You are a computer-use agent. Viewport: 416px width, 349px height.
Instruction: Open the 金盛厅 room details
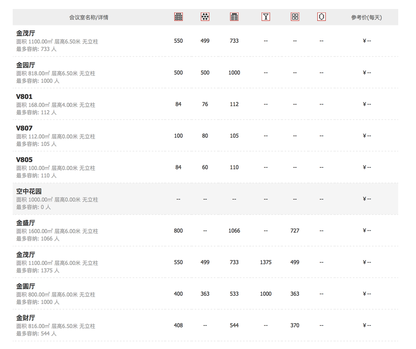(x=25, y=223)
